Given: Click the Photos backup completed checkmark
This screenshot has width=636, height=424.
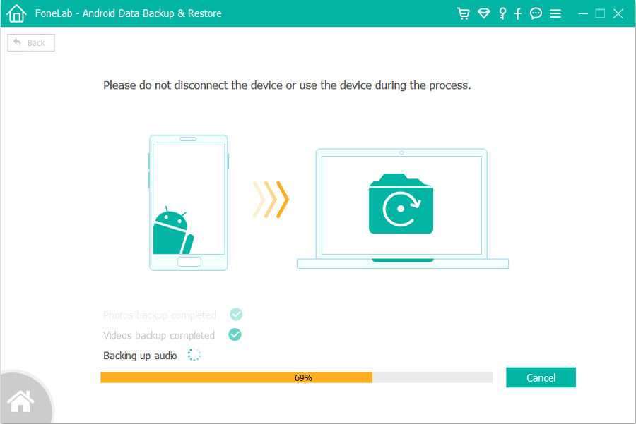Looking at the screenshot, I should pos(236,314).
